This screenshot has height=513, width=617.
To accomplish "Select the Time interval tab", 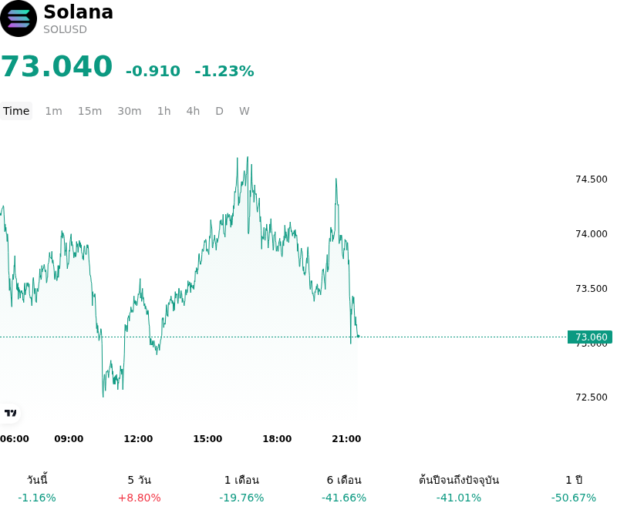I will (x=16, y=111).
